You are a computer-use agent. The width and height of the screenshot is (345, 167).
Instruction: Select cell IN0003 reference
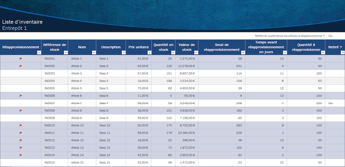coord(55,73)
